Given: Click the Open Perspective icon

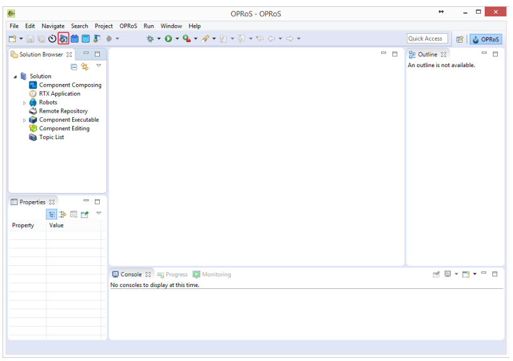Looking at the screenshot, I should tap(460, 39).
